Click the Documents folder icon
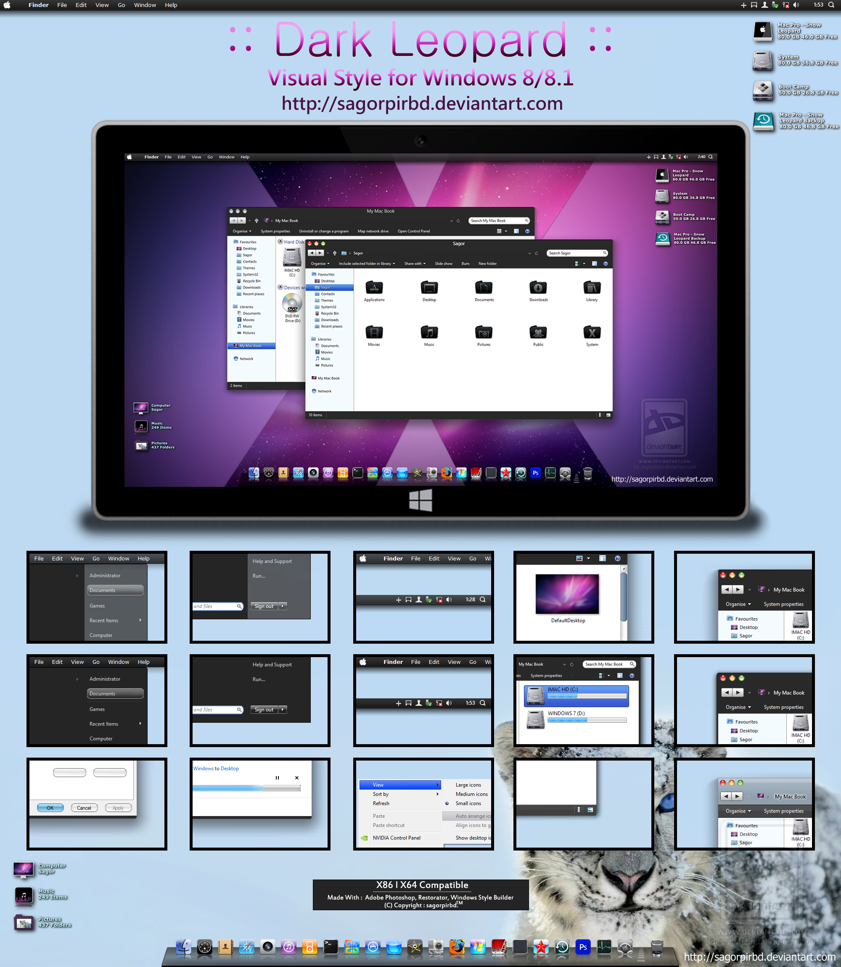Image resolution: width=841 pixels, height=967 pixels. tap(483, 289)
